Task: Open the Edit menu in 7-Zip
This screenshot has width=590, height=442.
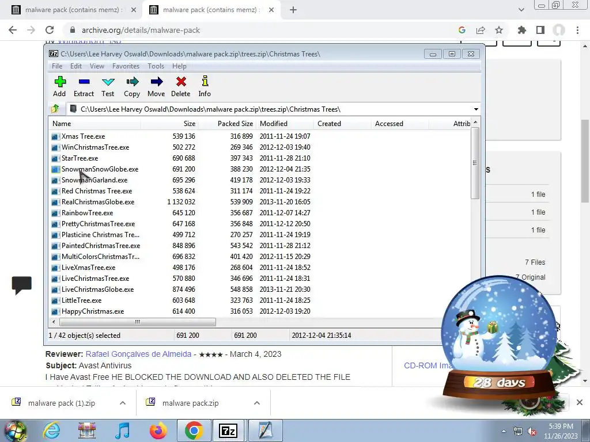Action: coord(76,66)
